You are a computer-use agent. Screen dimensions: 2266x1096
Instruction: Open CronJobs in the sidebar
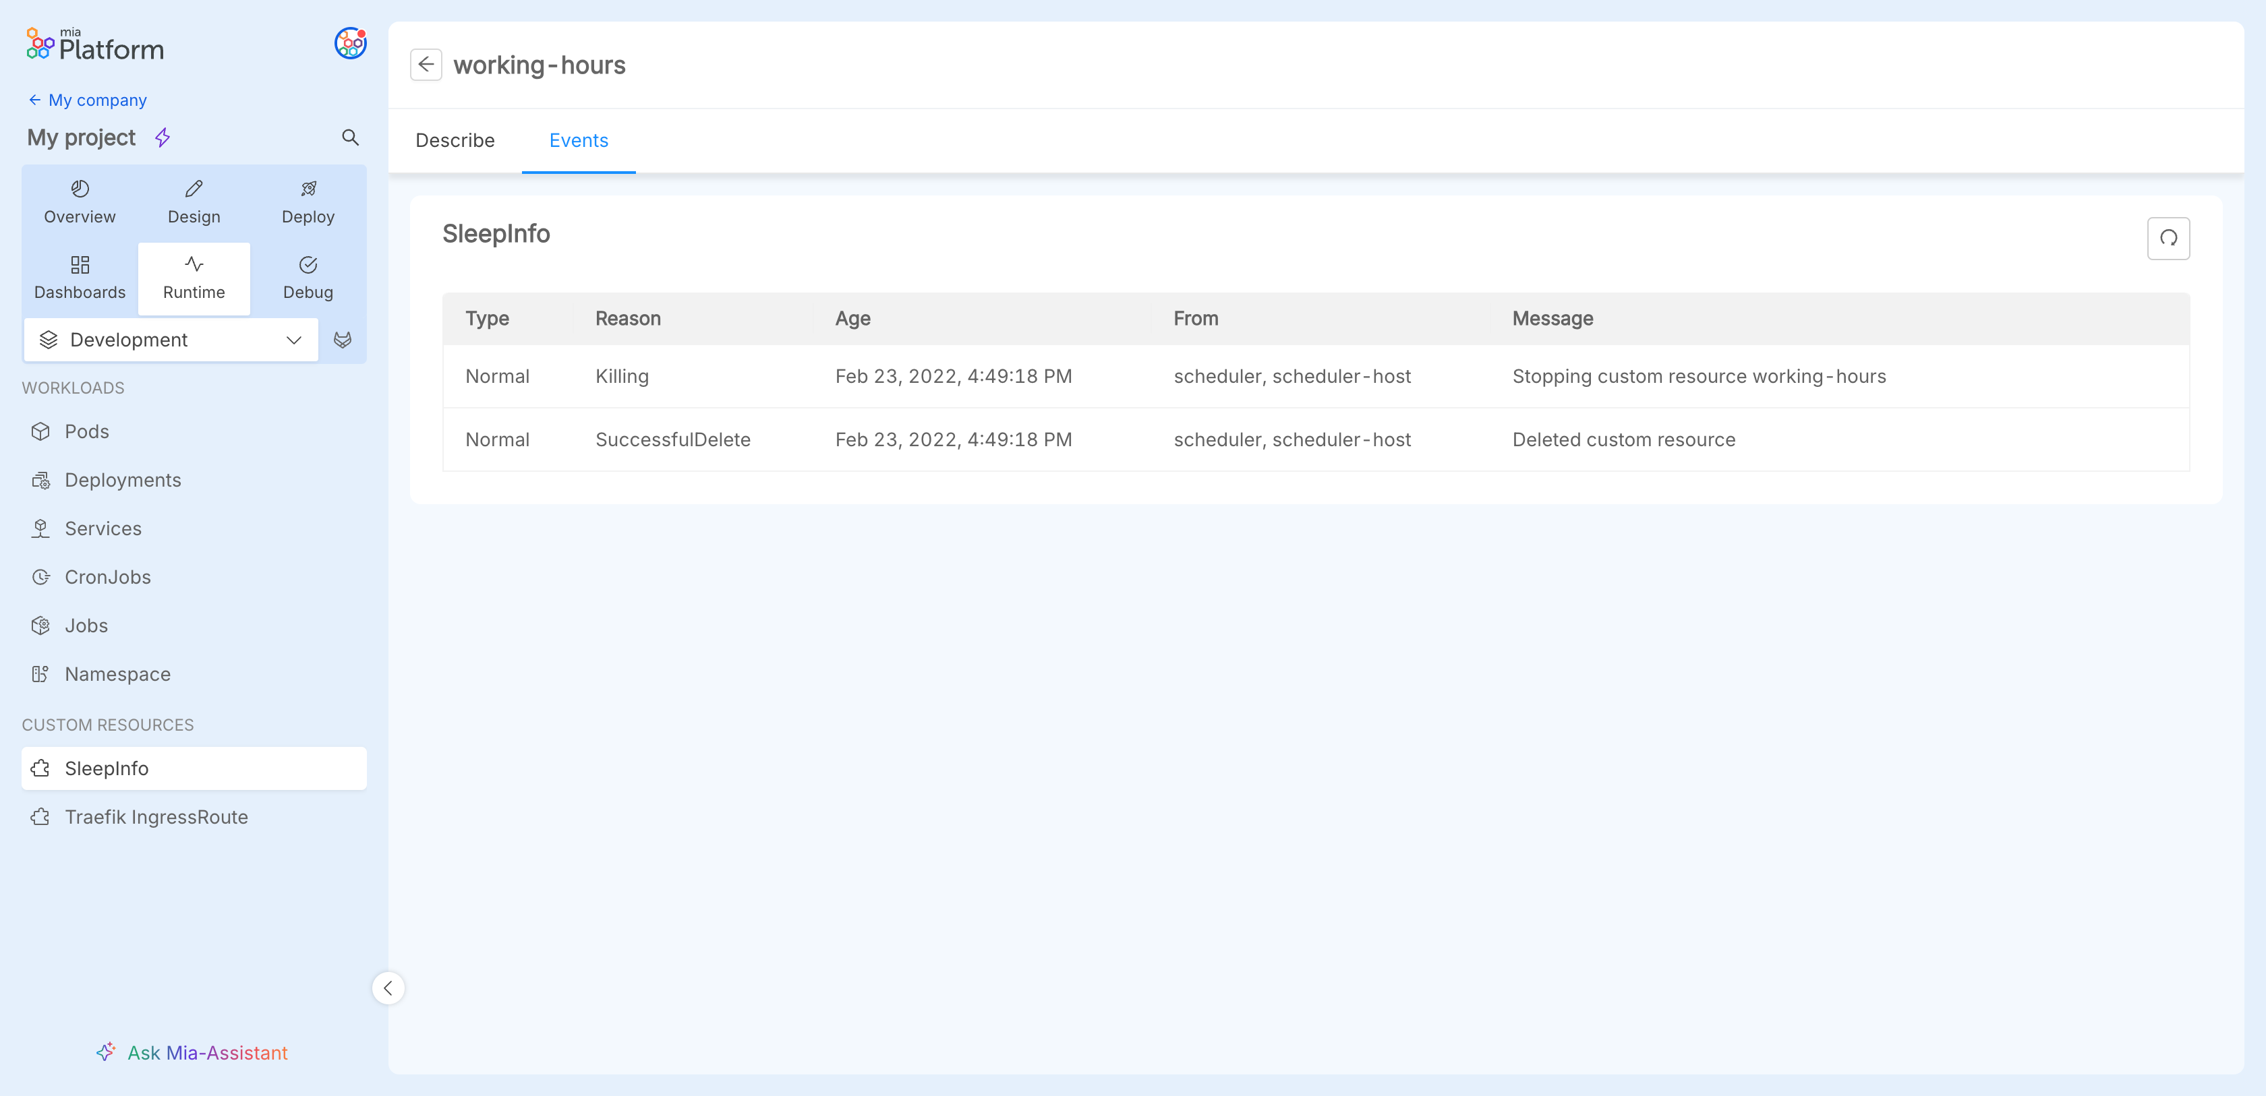pos(107,578)
